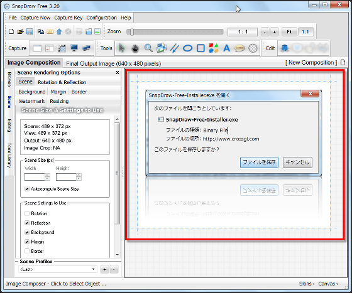Enable the Rotation checkbox
The height and width of the screenshot is (293, 352).
click(27, 213)
